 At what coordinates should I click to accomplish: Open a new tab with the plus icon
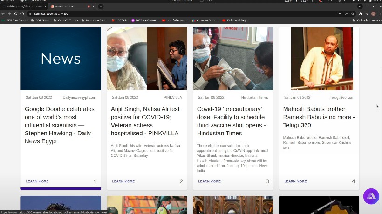click(101, 7)
